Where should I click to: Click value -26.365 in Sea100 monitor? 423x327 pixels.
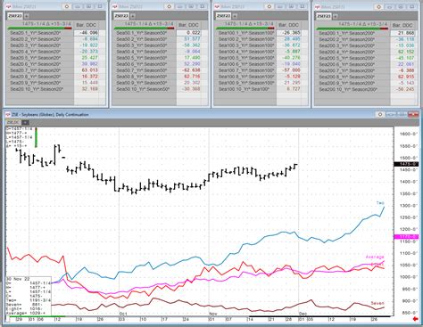point(291,33)
